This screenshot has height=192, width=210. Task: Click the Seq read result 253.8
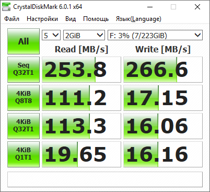click(x=81, y=70)
